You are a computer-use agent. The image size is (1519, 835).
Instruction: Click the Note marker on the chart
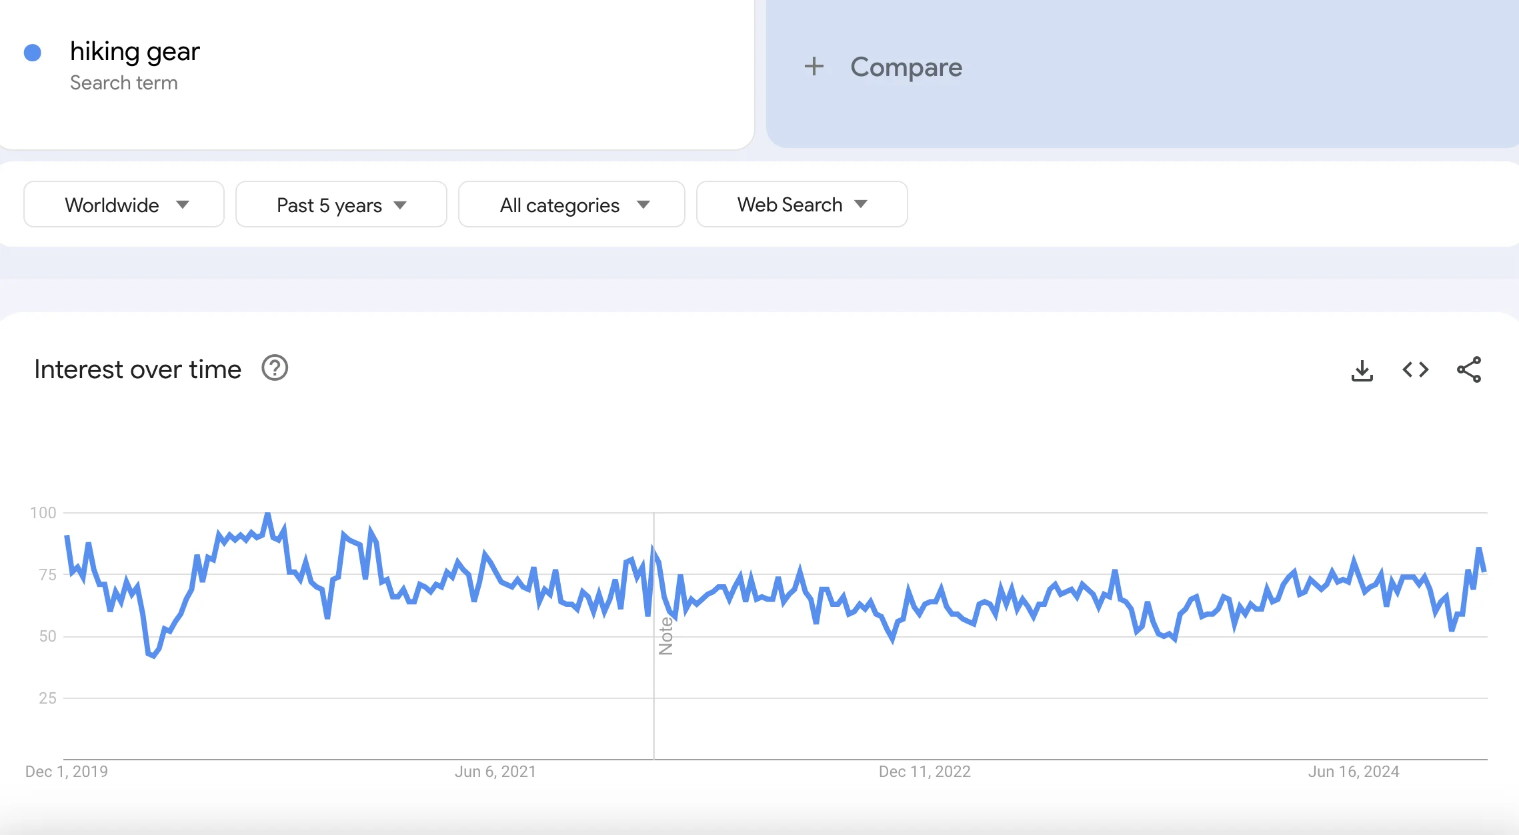665,636
